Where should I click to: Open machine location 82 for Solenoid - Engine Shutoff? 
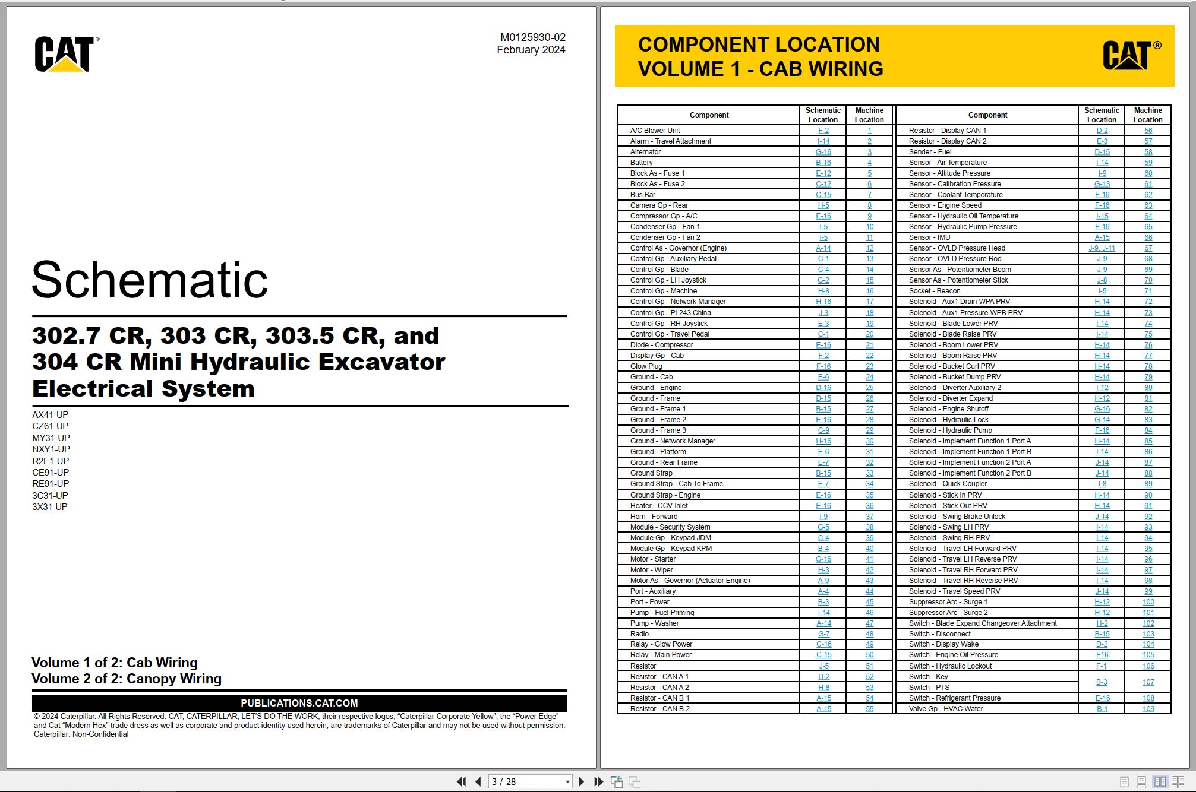tap(1148, 409)
